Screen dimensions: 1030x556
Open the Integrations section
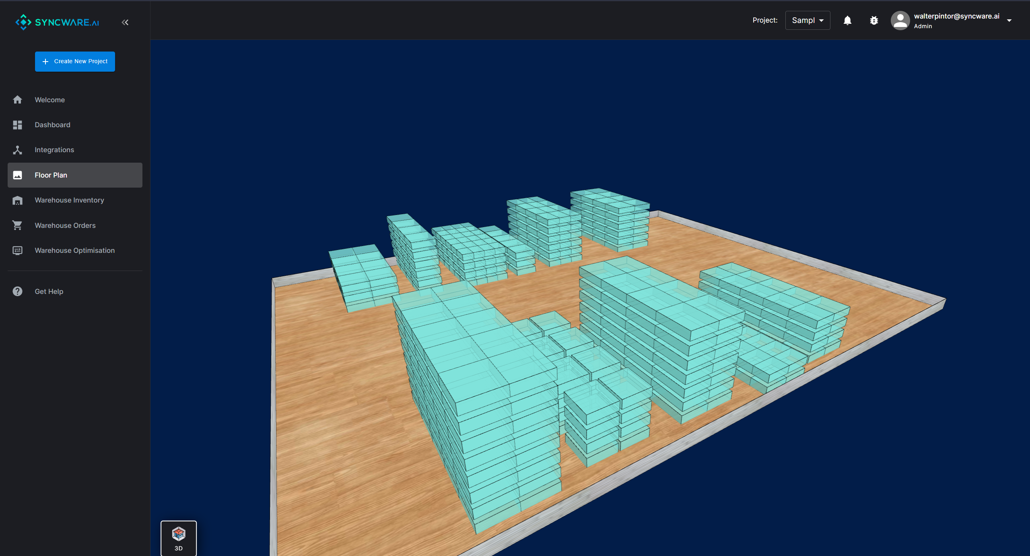coord(54,150)
